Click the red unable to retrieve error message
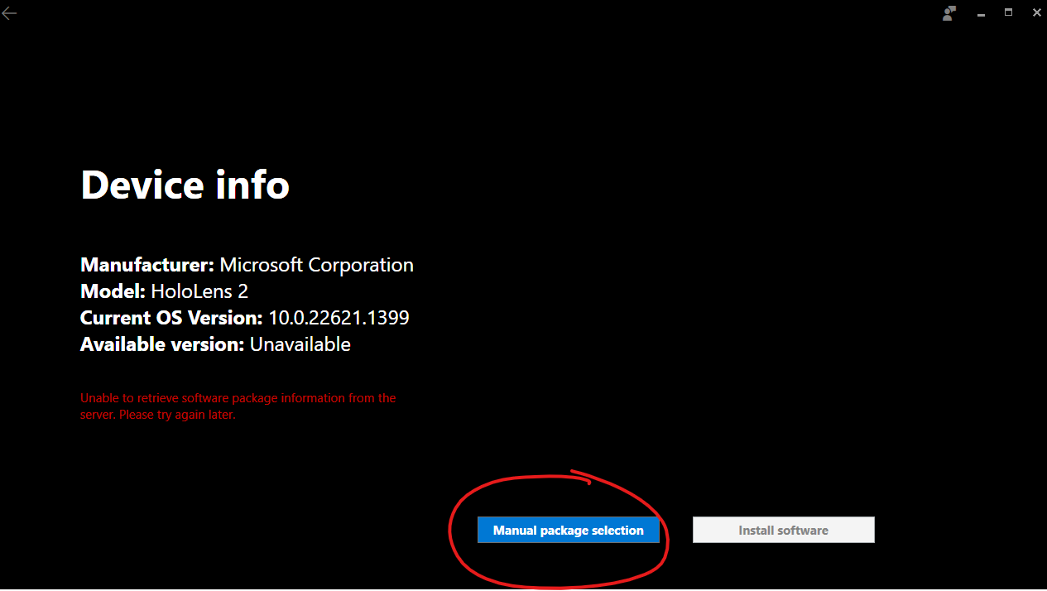Screen dimensions: 1047x591 click(238, 406)
